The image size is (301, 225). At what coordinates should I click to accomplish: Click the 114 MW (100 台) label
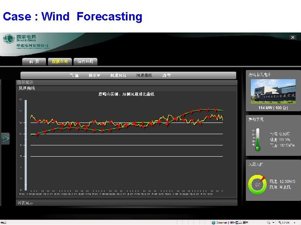pyautogui.click(x=273, y=108)
